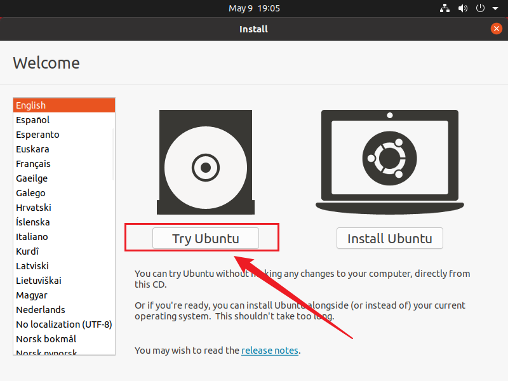Select Hrvatski language
The image size is (508, 381).
point(64,208)
